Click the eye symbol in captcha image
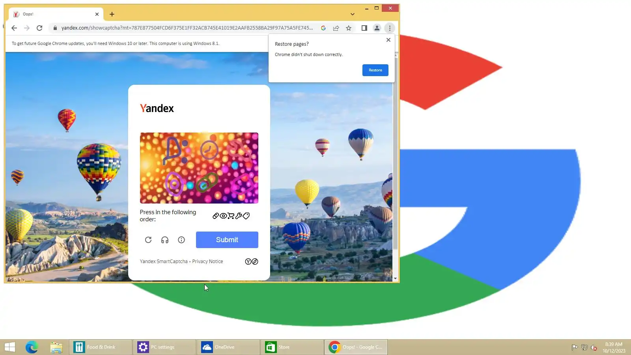Image resolution: width=631 pixels, height=355 pixels. [174, 184]
